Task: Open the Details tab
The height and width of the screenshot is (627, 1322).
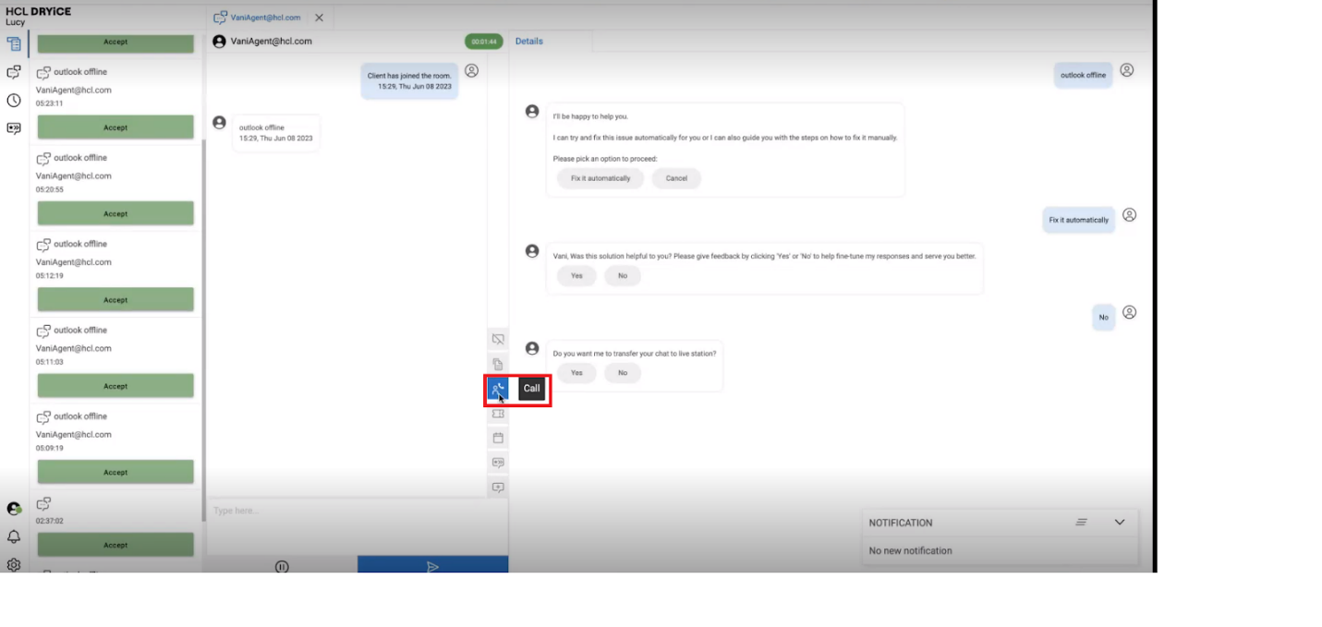Action: point(529,42)
